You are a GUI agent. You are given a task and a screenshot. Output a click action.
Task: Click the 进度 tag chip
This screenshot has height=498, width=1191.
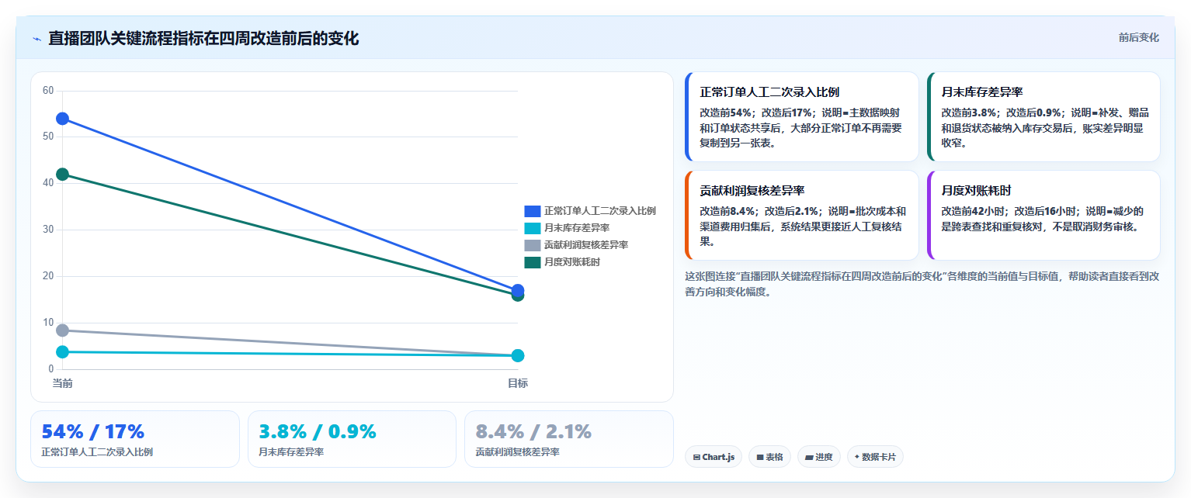pos(819,457)
